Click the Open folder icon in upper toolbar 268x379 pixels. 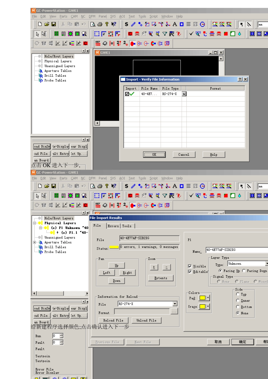tap(47, 24)
